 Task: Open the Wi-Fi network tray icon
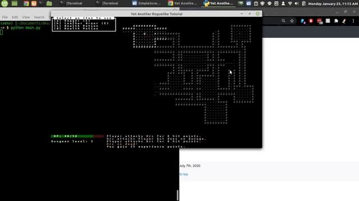(290, 3)
